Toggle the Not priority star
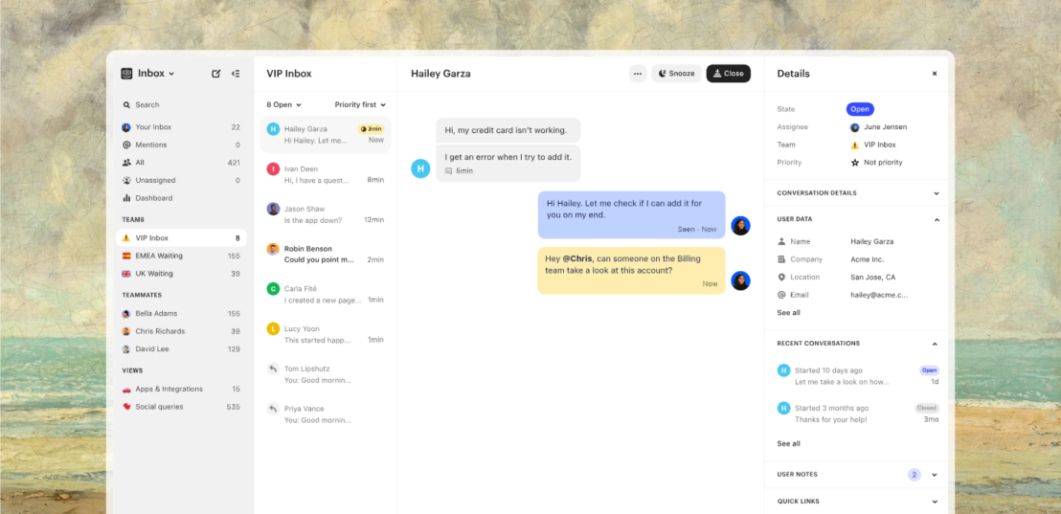Viewport: 1061px width, 514px height. 855,163
